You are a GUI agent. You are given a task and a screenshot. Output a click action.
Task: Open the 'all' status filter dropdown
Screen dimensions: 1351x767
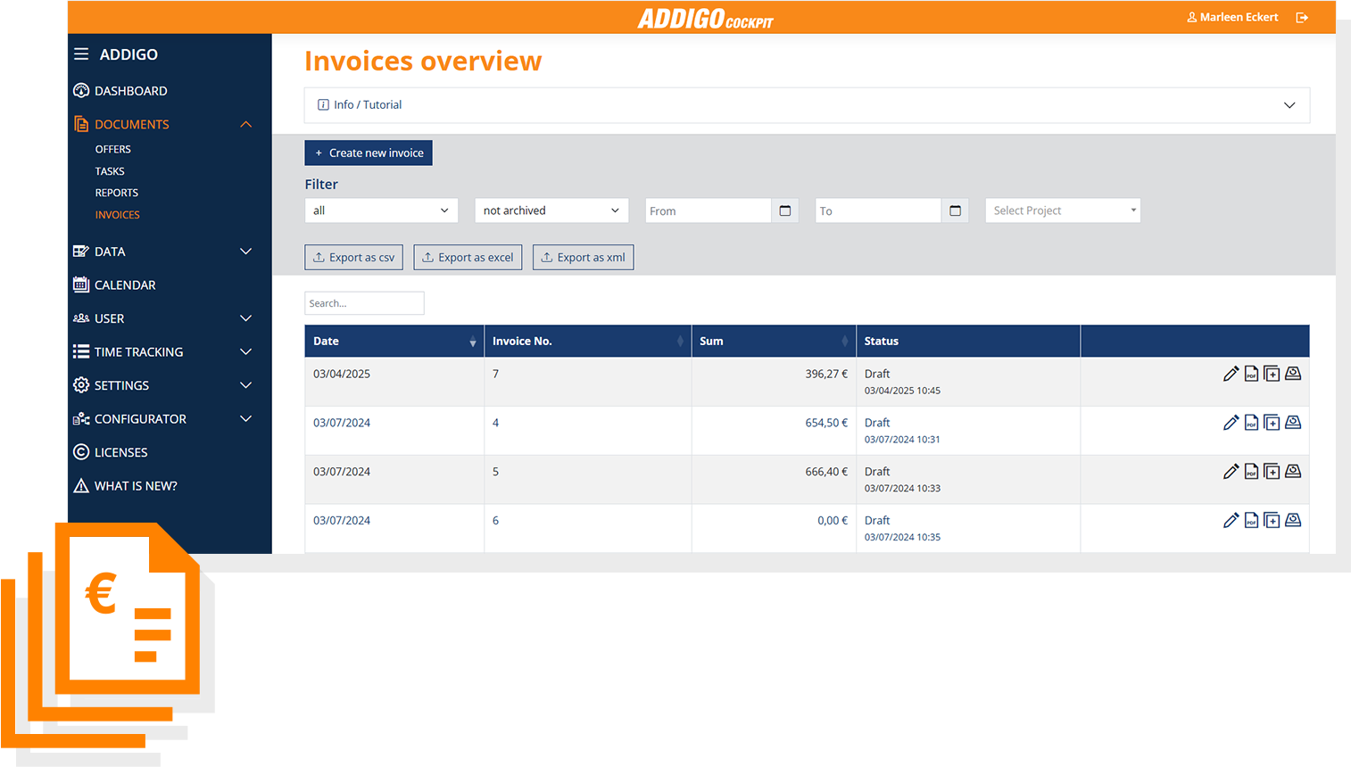pyautogui.click(x=381, y=210)
